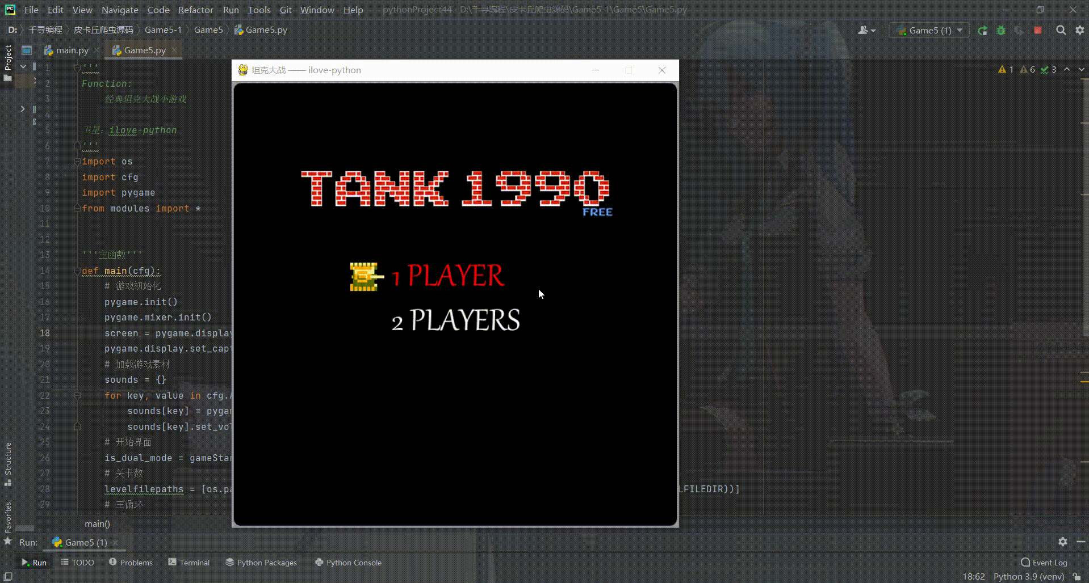Toggle the Structure tool window
The height and width of the screenshot is (583, 1089).
point(8,464)
